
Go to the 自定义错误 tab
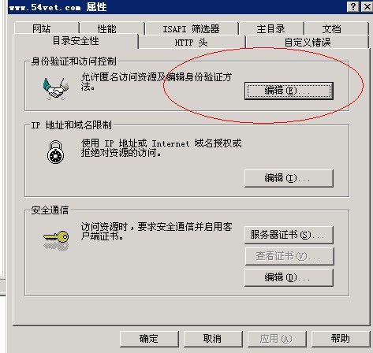[x=307, y=42]
